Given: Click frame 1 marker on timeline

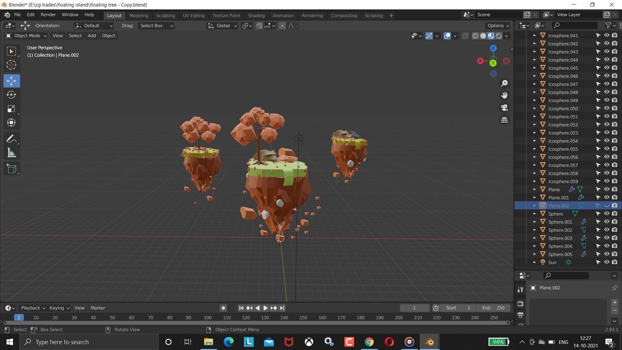Looking at the screenshot, I should [x=19, y=318].
